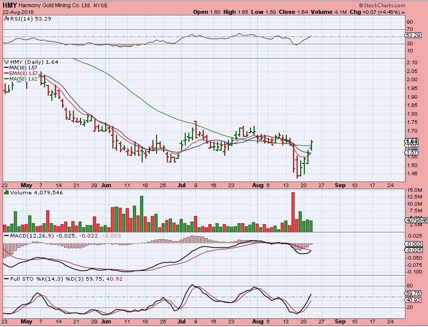Click the Chg +0.07 (+4.46%) value
The width and height of the screenshot is (428, 327).
[375, 12]
